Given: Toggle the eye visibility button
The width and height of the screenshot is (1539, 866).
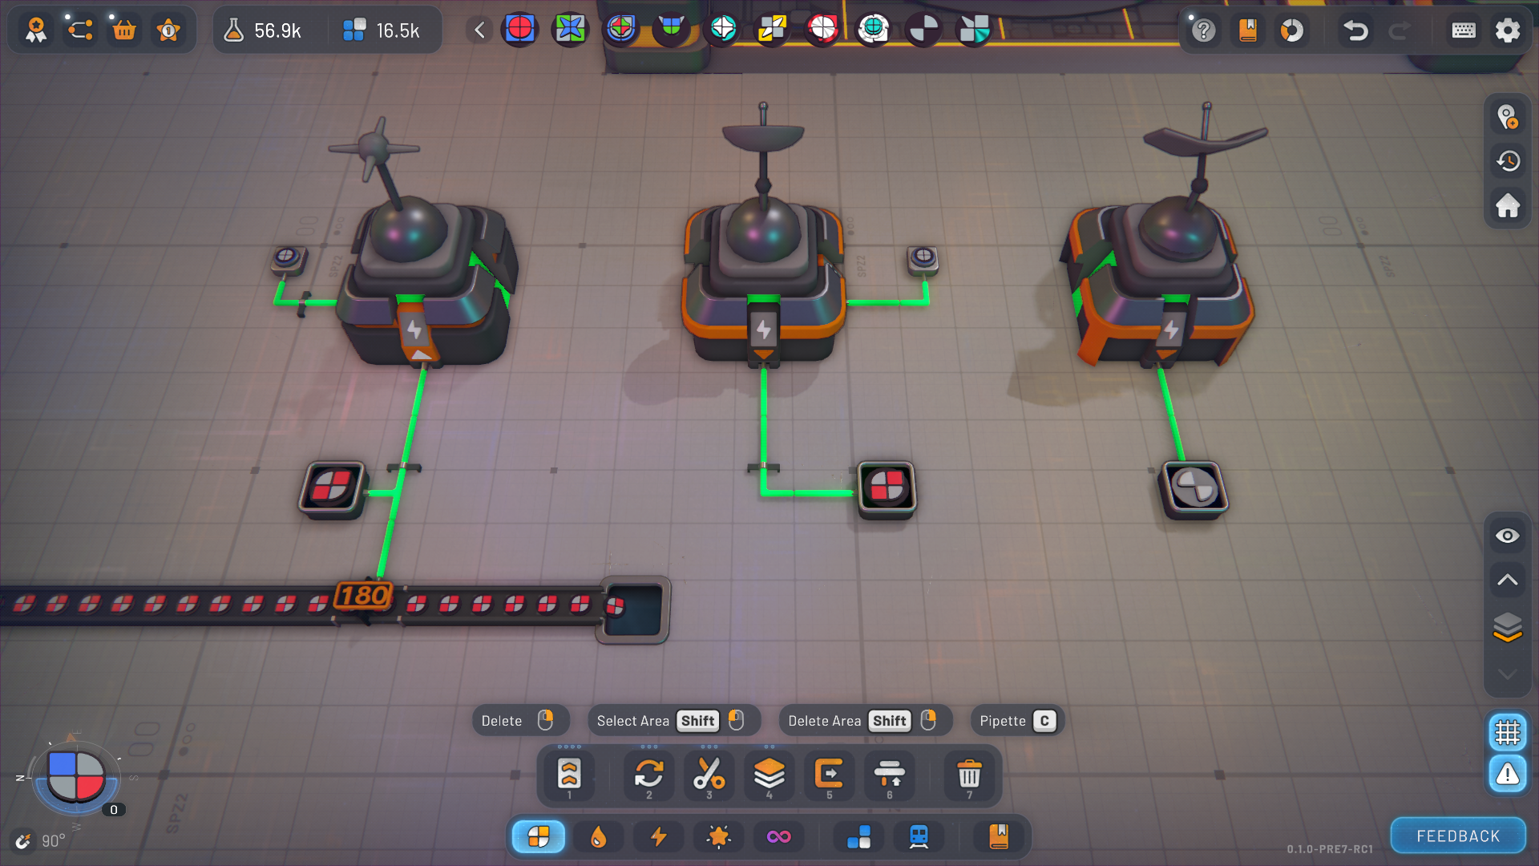Looking at the screenshot, I should [1507, 536].
